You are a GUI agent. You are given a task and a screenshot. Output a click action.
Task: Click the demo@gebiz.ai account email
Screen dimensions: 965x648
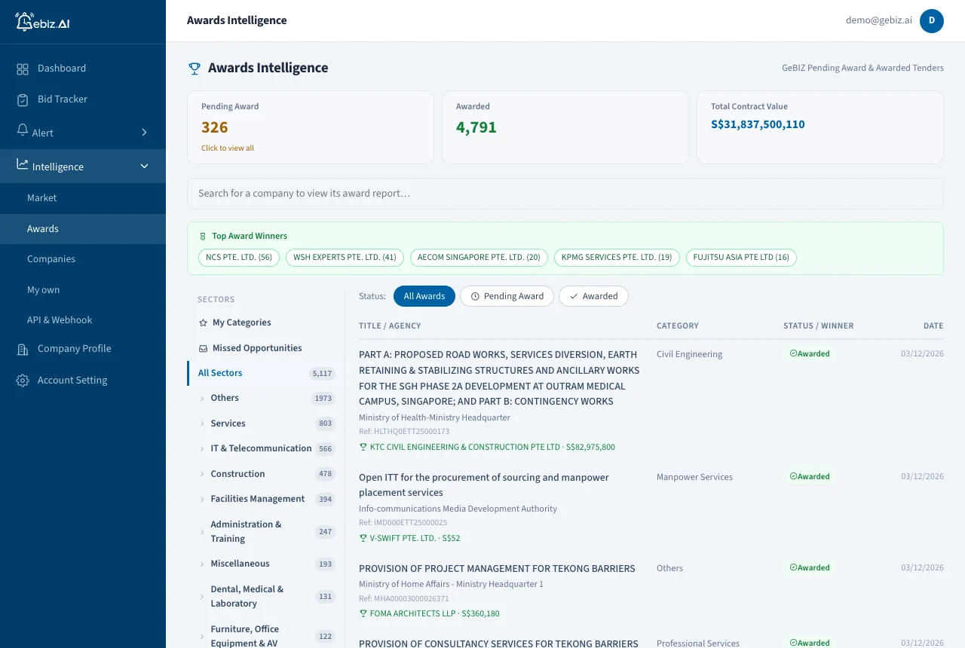tap(878, 21)
